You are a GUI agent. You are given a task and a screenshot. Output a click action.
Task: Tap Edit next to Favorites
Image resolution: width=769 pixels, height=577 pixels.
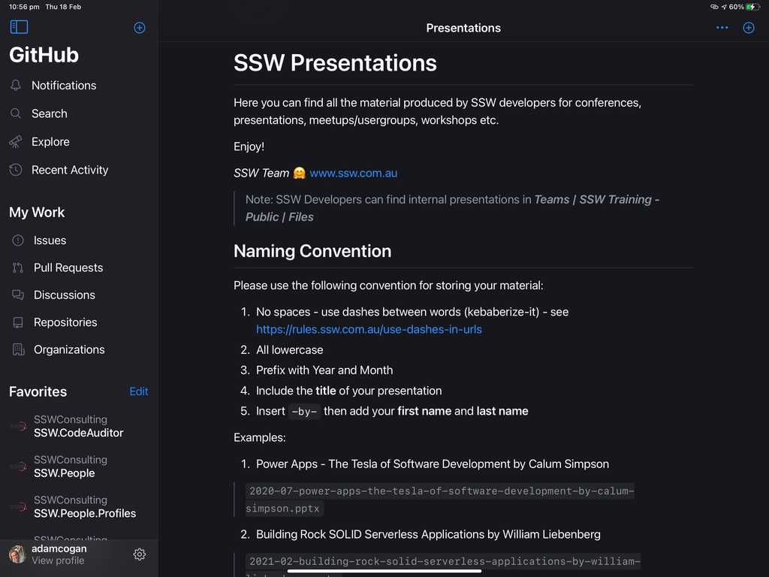pos(138,391)
